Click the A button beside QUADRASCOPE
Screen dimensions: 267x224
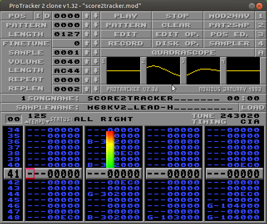coord(261,52)
